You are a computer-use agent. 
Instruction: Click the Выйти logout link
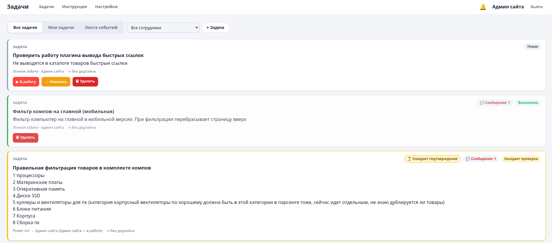(536, 7)
